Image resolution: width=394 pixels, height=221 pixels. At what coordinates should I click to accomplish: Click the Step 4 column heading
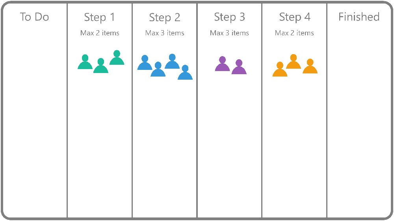(295, 17)
